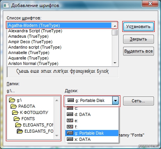Pick Andantino script (TrueType) entry
Image resolution: width=161 pixels, height=149 pixels.
click(59, 47)
